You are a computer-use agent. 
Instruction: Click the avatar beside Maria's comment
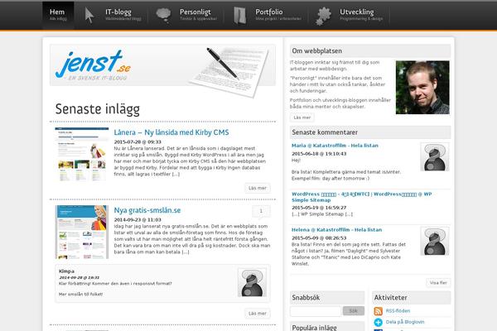pyautogui.click(x=435, y=156)
